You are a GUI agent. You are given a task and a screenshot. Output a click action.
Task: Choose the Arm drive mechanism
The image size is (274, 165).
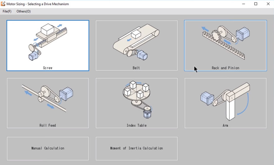point(225,103)
